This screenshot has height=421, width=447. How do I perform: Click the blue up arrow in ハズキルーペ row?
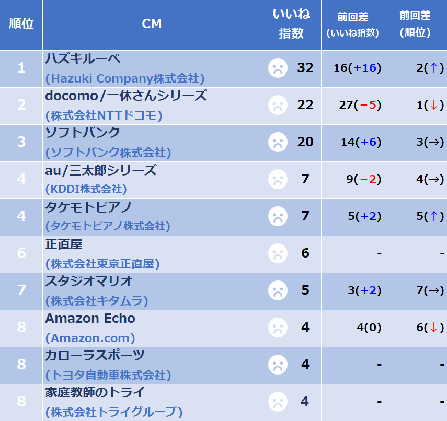(x=434, y=68)
